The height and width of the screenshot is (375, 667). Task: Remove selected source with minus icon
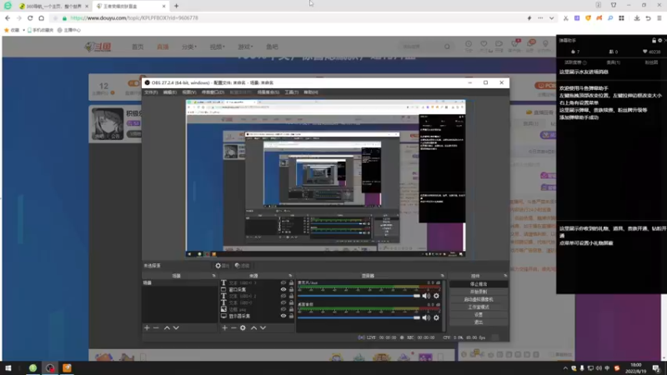[233, 327]
